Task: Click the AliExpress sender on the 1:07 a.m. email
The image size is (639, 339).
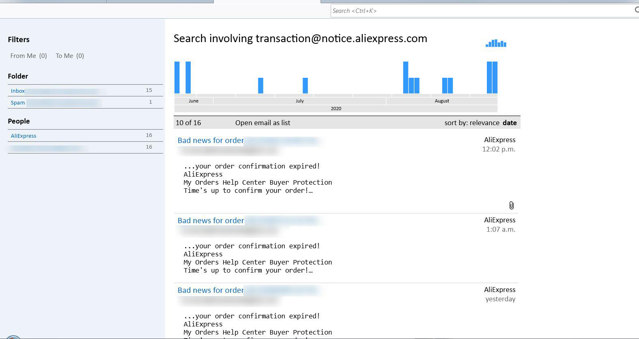Action: tap(499, 220)
